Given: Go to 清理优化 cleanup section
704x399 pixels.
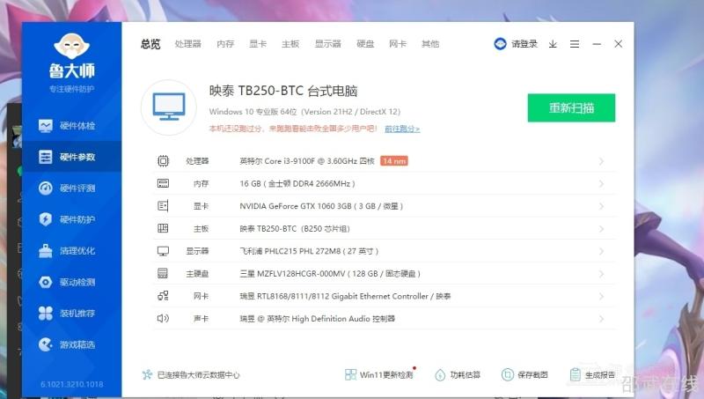Looking at the screenshot, I should click(x=76, y=251).
